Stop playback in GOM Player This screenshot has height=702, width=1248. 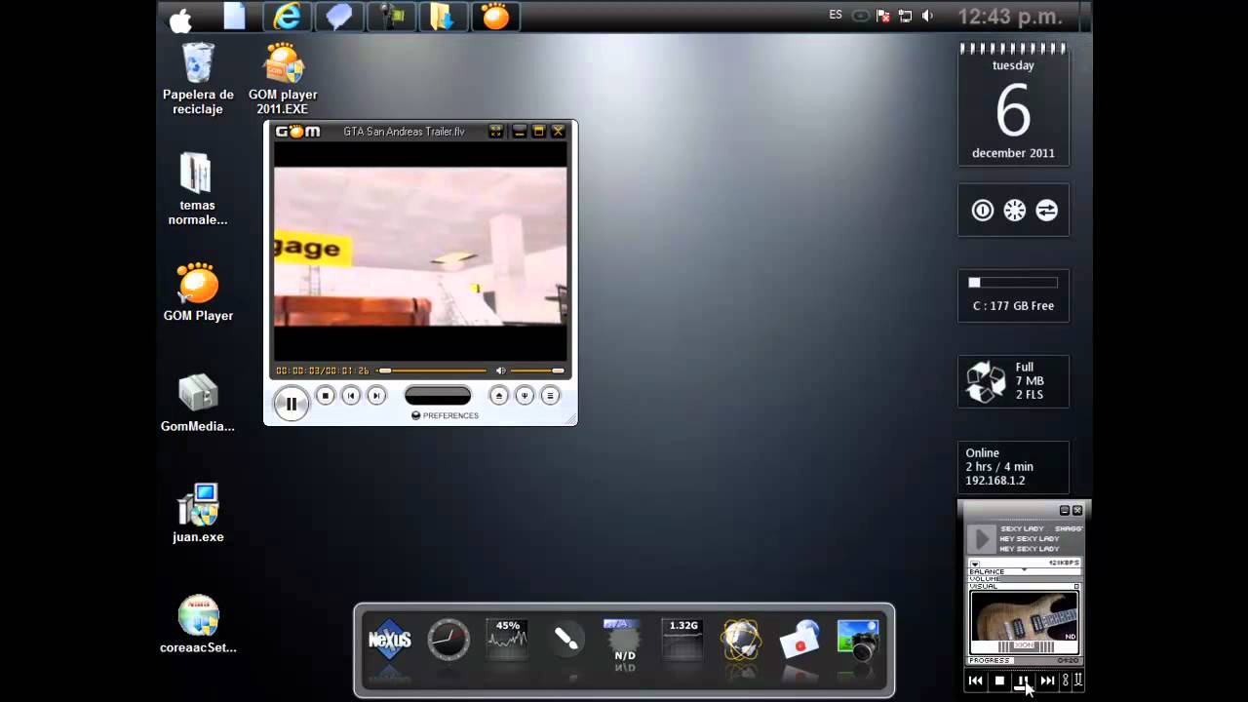click(326, 395)
